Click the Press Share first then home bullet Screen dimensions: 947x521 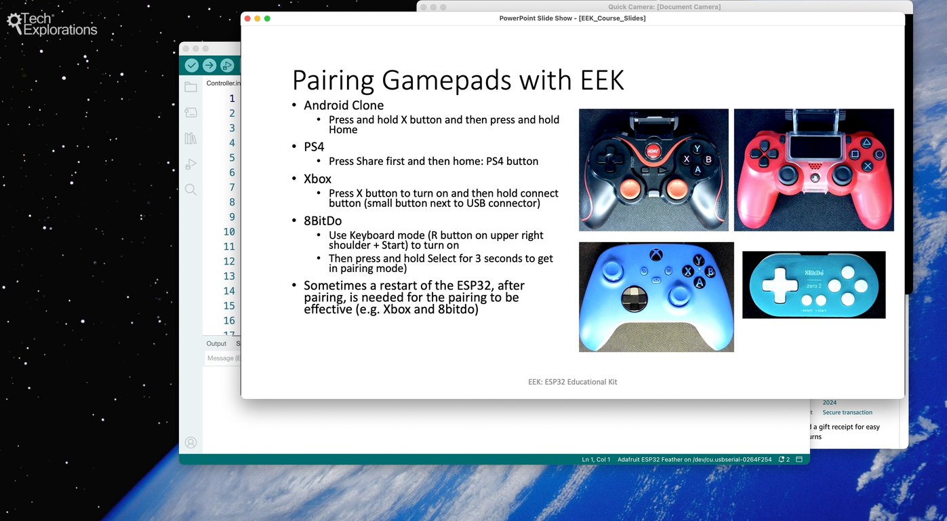click(433, 161)
